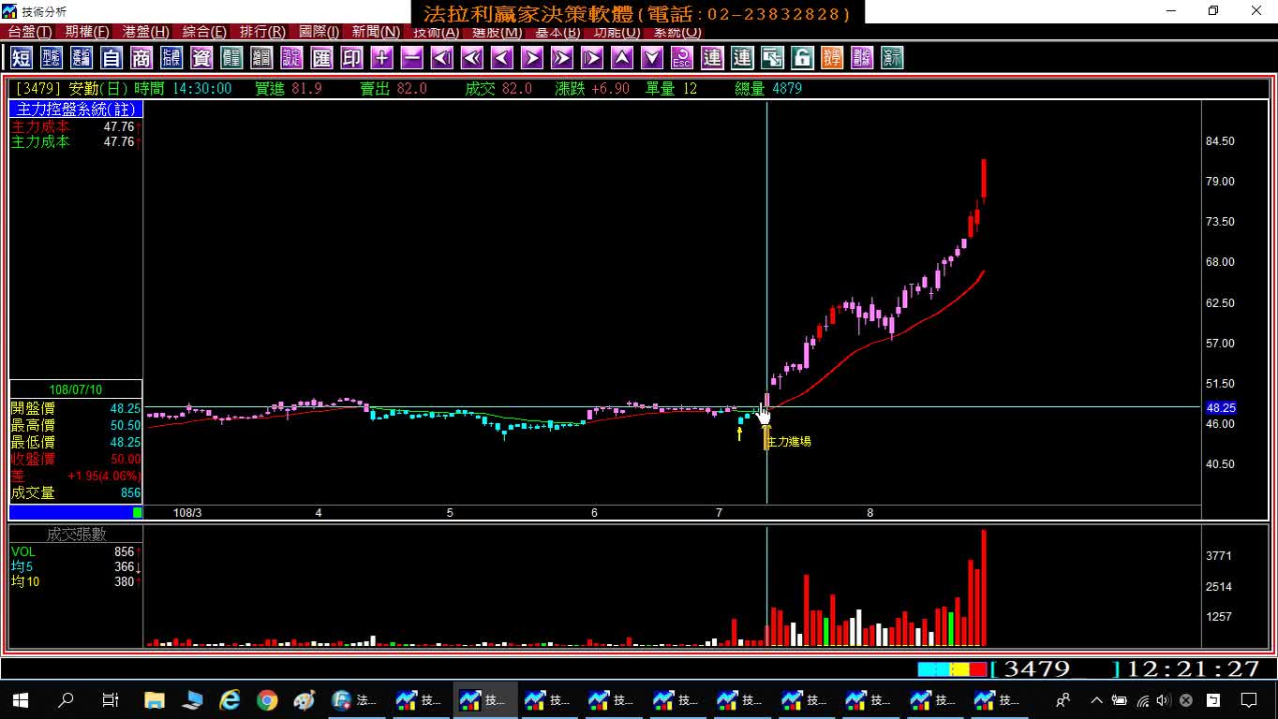
Task: Open the 港盤(H) menu
Action: (x=145, y=33)
